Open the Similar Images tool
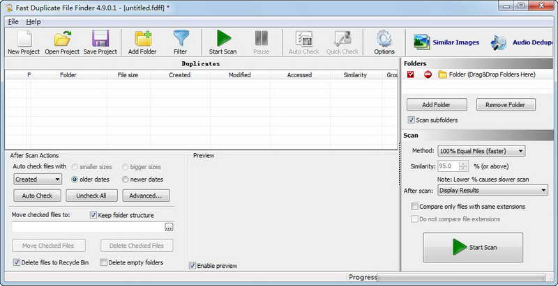 446,42
